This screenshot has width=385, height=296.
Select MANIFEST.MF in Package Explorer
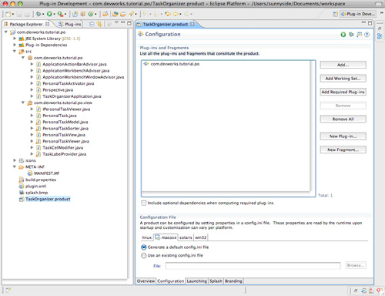(44, 173)
